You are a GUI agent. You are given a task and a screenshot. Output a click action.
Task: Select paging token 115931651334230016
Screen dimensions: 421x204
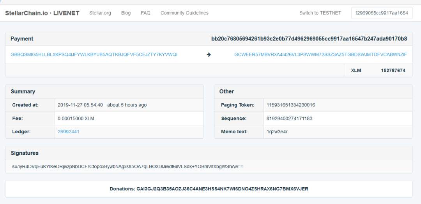click(x=291, y=105)
